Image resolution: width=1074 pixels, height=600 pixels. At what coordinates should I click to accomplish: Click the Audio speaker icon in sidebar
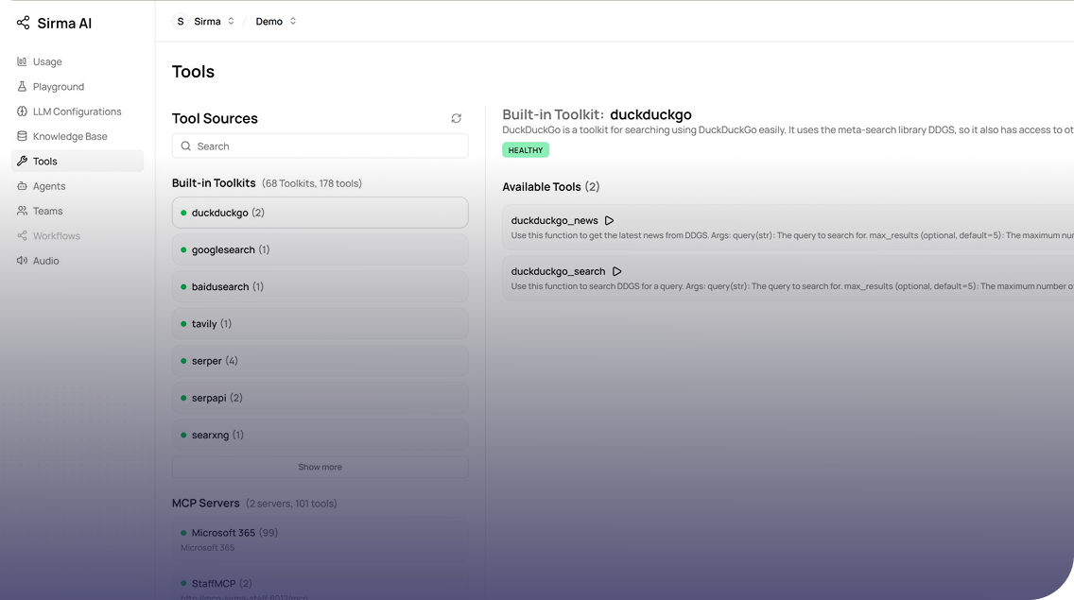click(22, 261)
